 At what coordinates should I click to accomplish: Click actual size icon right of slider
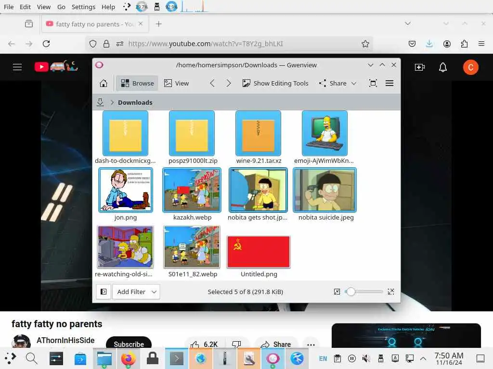[391, 292]
